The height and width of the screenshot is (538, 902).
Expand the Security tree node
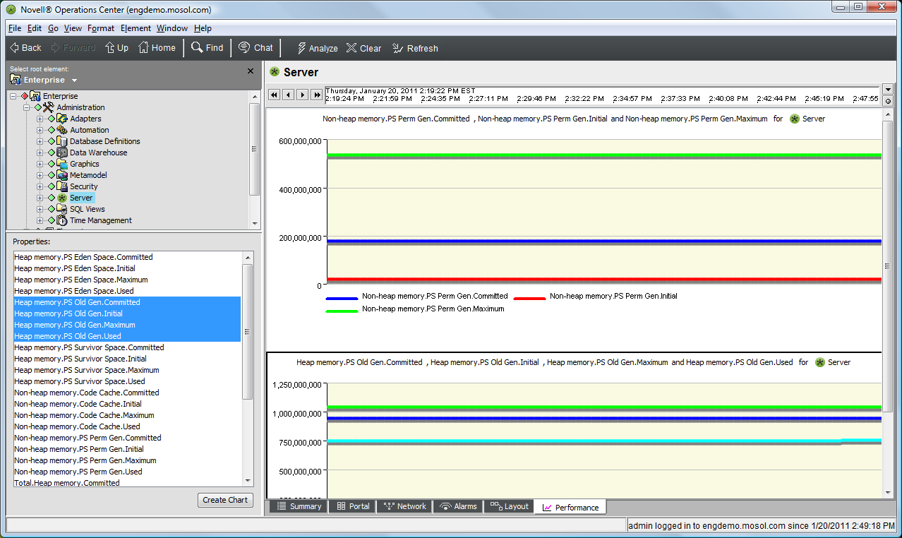click(40, 186)
